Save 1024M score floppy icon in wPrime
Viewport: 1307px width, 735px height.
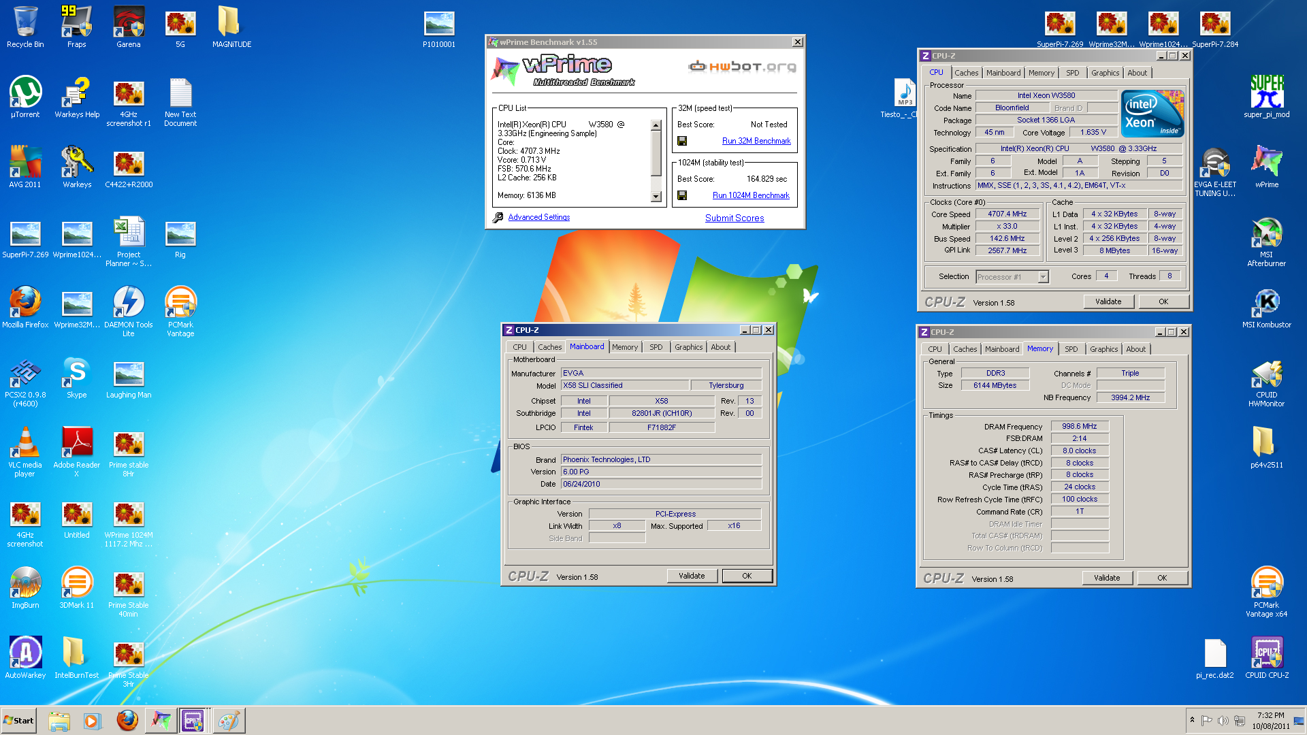(682, 195)
